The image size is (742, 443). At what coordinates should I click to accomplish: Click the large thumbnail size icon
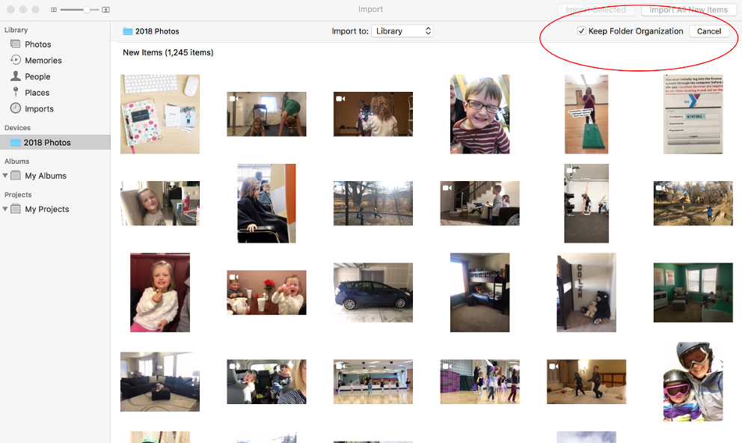[105, 10]
